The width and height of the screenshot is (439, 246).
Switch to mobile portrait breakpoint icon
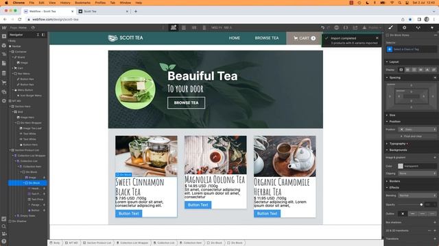[204, 27]
